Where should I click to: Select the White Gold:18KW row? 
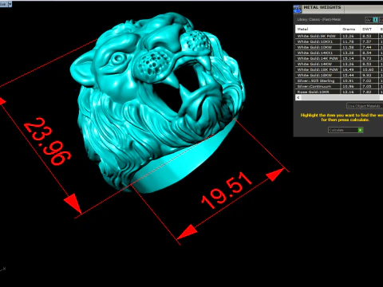click(339, 75)
